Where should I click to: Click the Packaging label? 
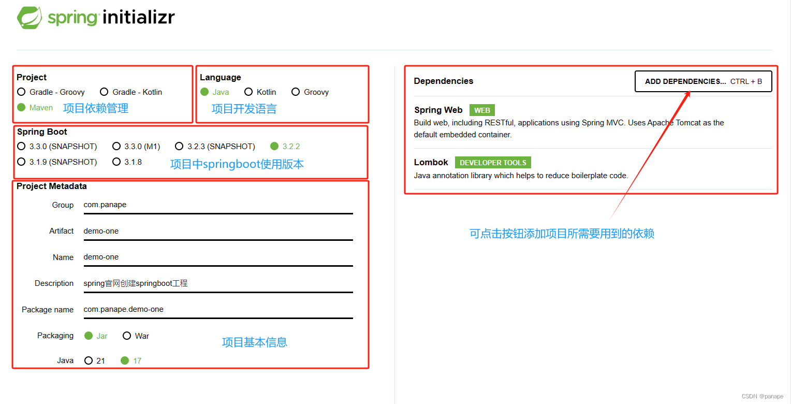55,336
